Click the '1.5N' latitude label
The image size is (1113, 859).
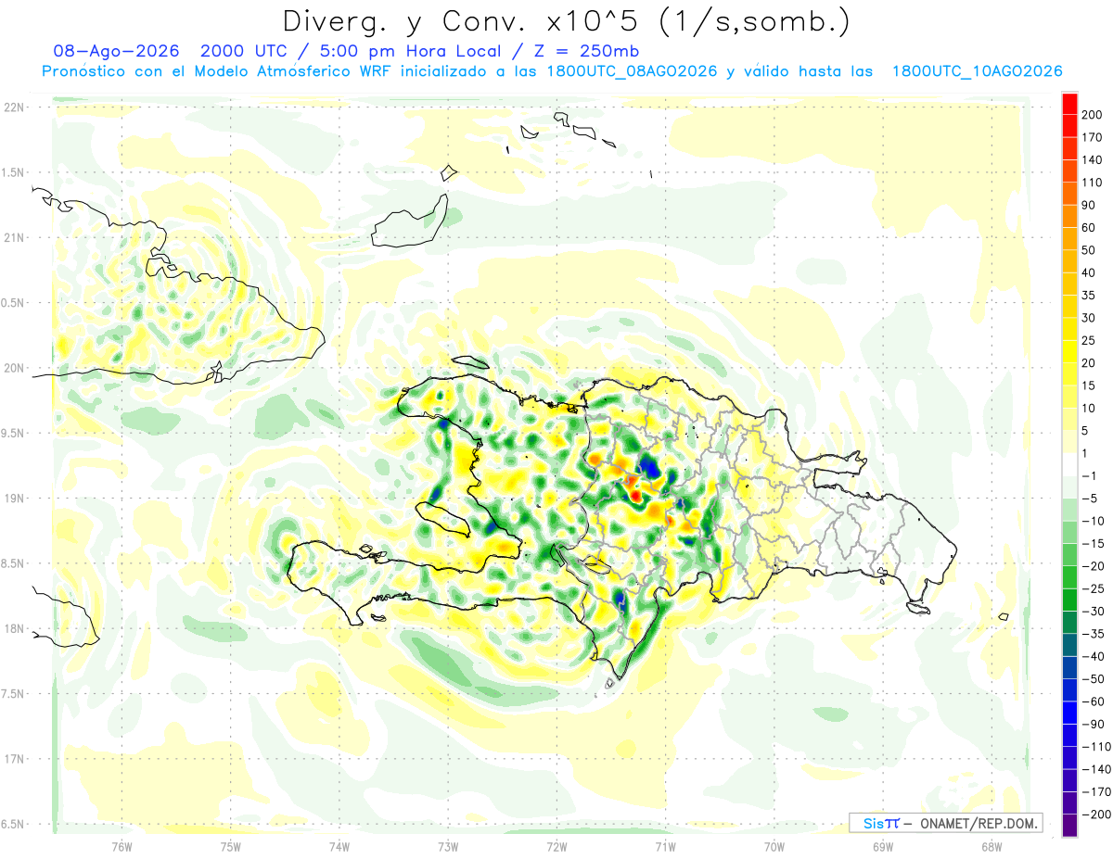pyautogui.click(x=13, y=172)
